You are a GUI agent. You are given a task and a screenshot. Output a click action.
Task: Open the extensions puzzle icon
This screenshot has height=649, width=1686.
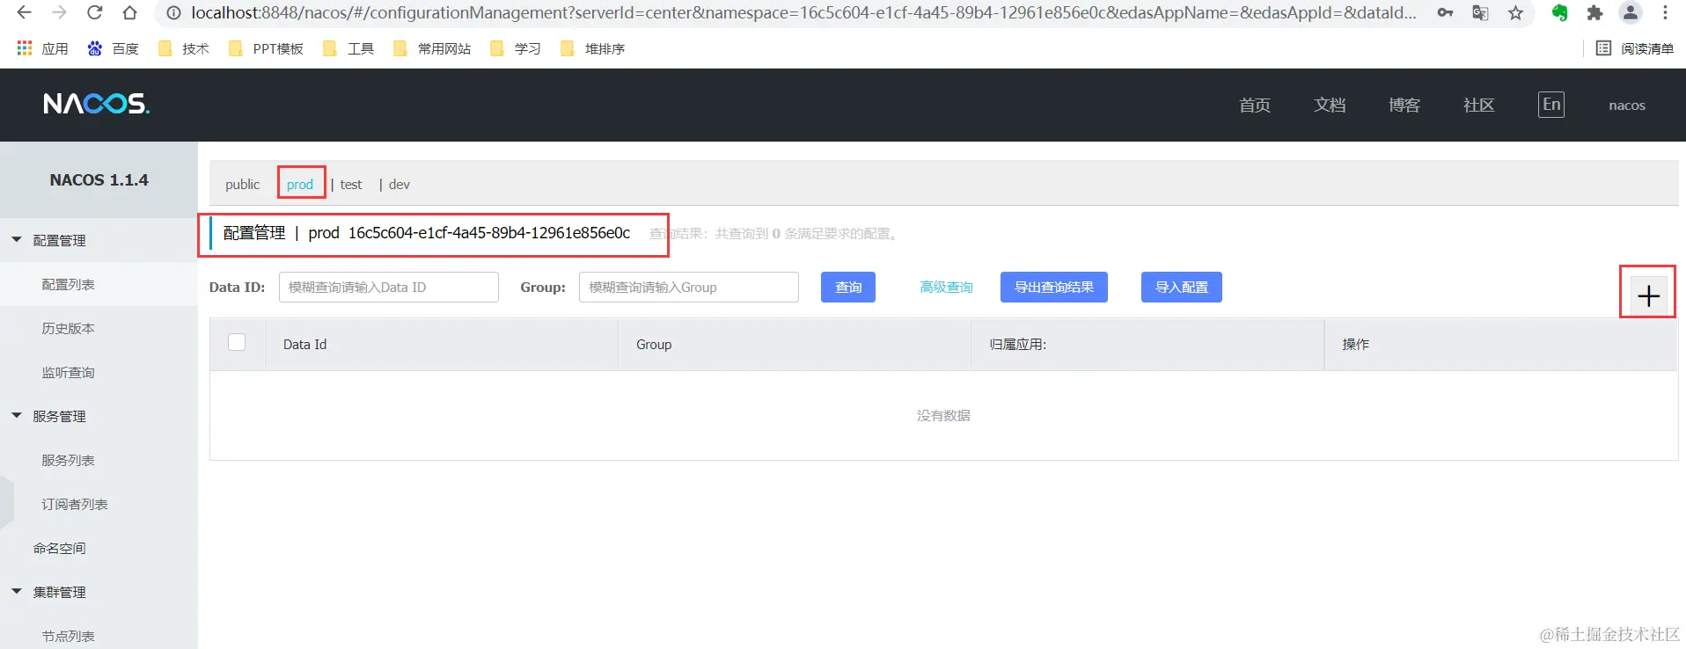[x=1594, y=12]
